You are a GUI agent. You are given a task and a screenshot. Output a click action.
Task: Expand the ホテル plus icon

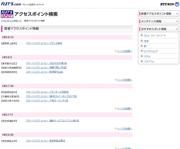coord(142,56)
